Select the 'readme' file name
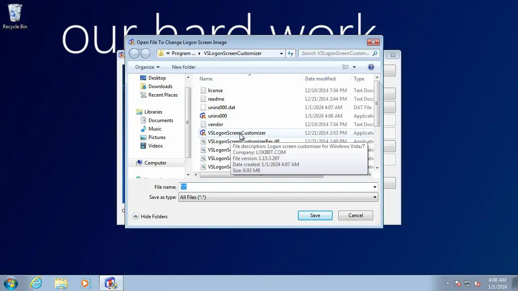Image resolution: width=518 pixels, height=291 pixels. coord(216,99)
